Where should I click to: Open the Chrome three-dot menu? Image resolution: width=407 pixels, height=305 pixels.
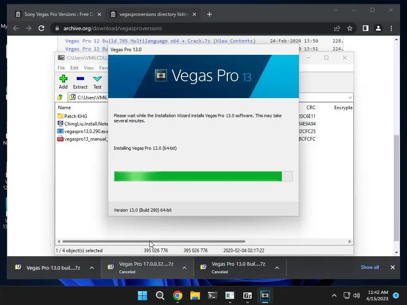(x=391, y=28)
